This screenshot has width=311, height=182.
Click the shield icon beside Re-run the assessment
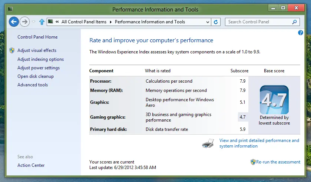253,162
